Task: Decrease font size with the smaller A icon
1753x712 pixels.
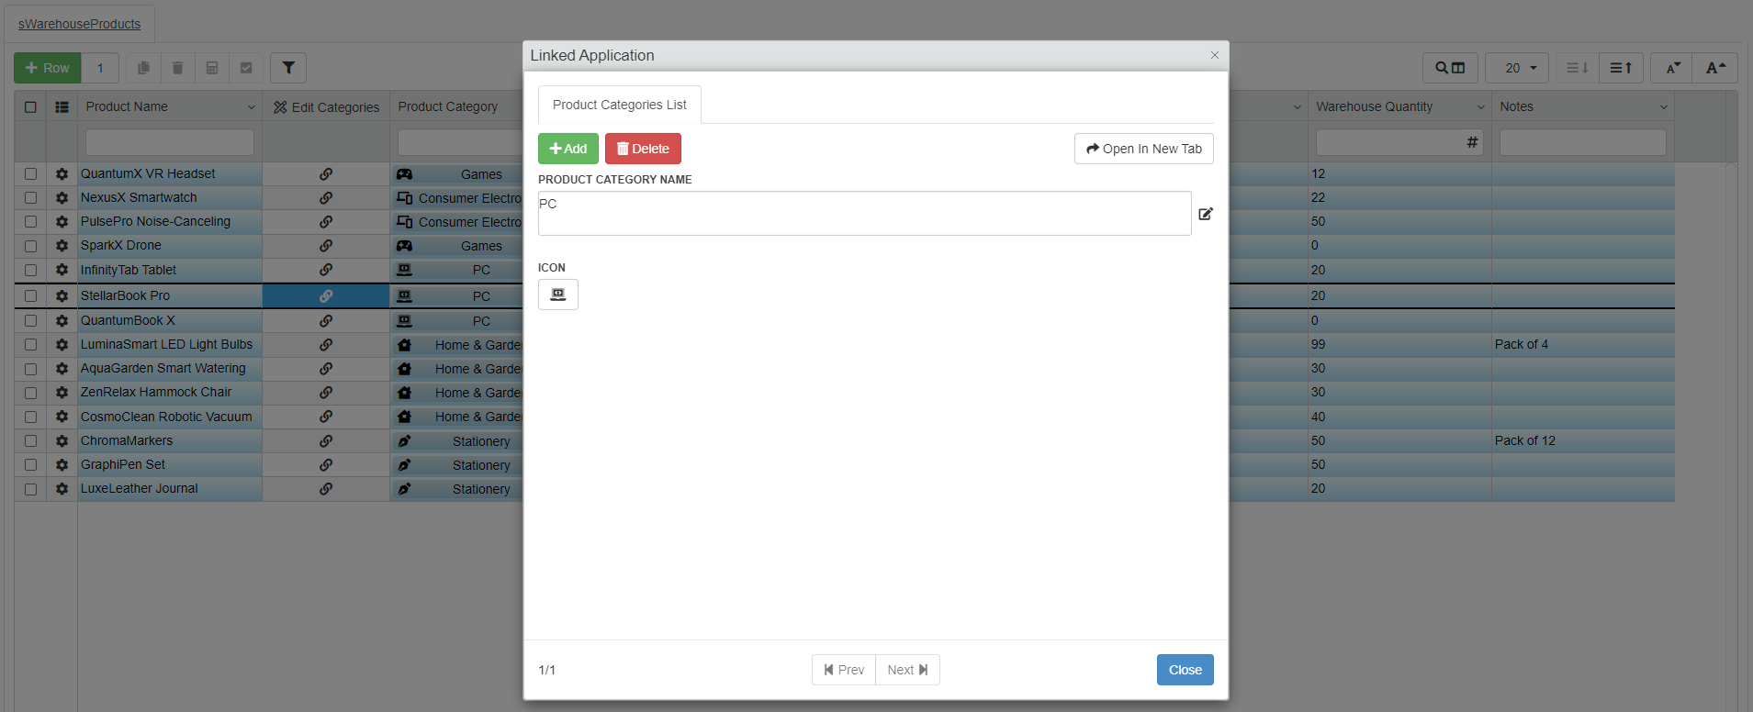Action: 1672,68
